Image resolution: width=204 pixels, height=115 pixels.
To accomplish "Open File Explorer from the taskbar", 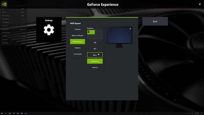I will [x=10, y=113].
